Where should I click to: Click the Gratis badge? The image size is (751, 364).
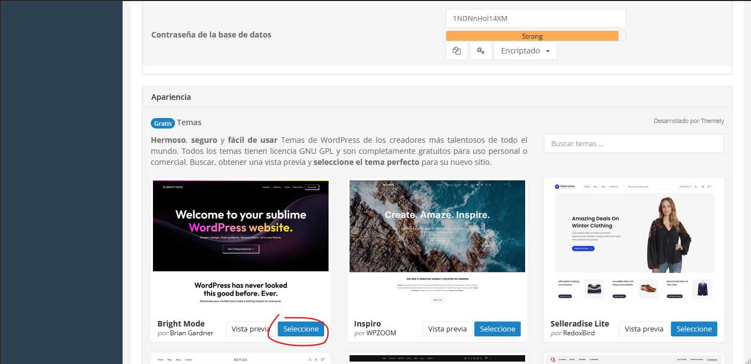(x=163, y=123)
